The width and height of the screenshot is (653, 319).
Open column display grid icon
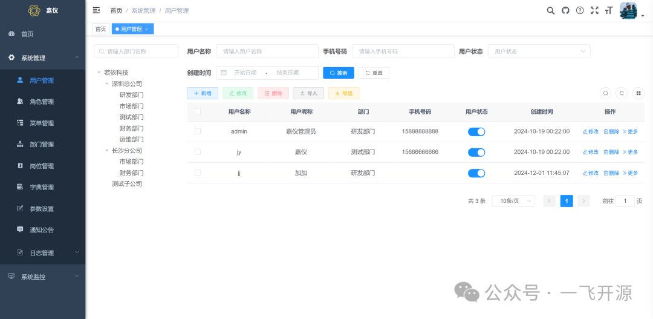coord(638,93)
